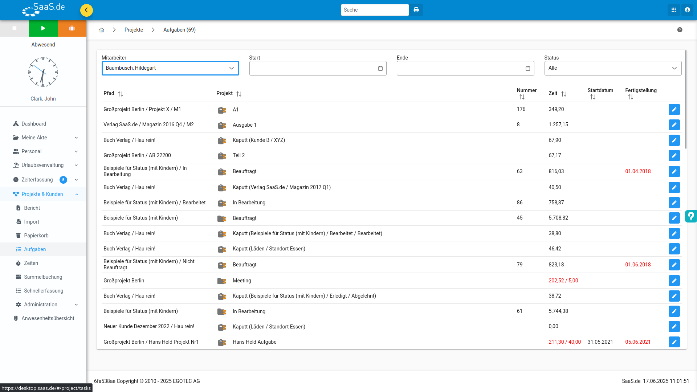Viewport: 697px width, 392px height.
Task: Open the Status dropdown showing Alle
Action: pyautogui.click(x=613, y=68)
